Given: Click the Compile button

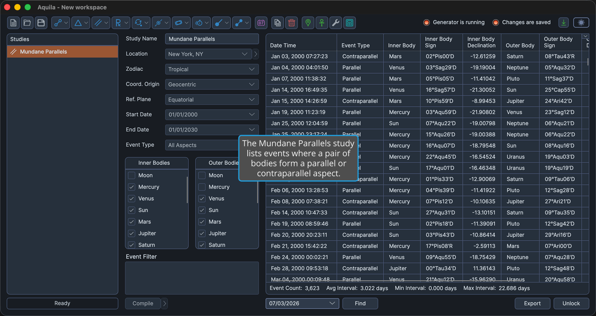Looking at the screenshot, I should point(143,304).
